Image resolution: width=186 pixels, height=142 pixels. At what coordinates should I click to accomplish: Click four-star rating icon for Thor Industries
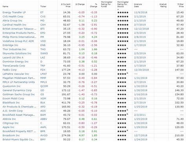pos(123,49)
